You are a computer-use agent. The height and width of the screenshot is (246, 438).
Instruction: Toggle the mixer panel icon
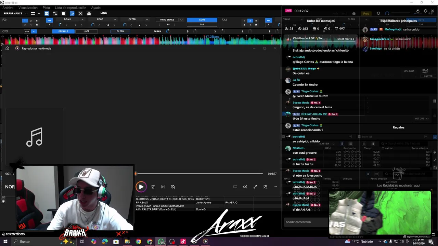[72, 13]
